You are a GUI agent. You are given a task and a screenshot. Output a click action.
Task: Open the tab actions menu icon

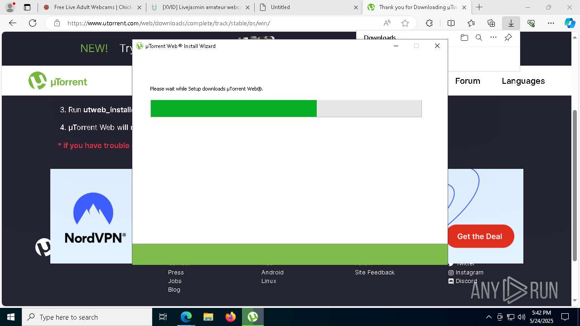(x=27, y=7)
